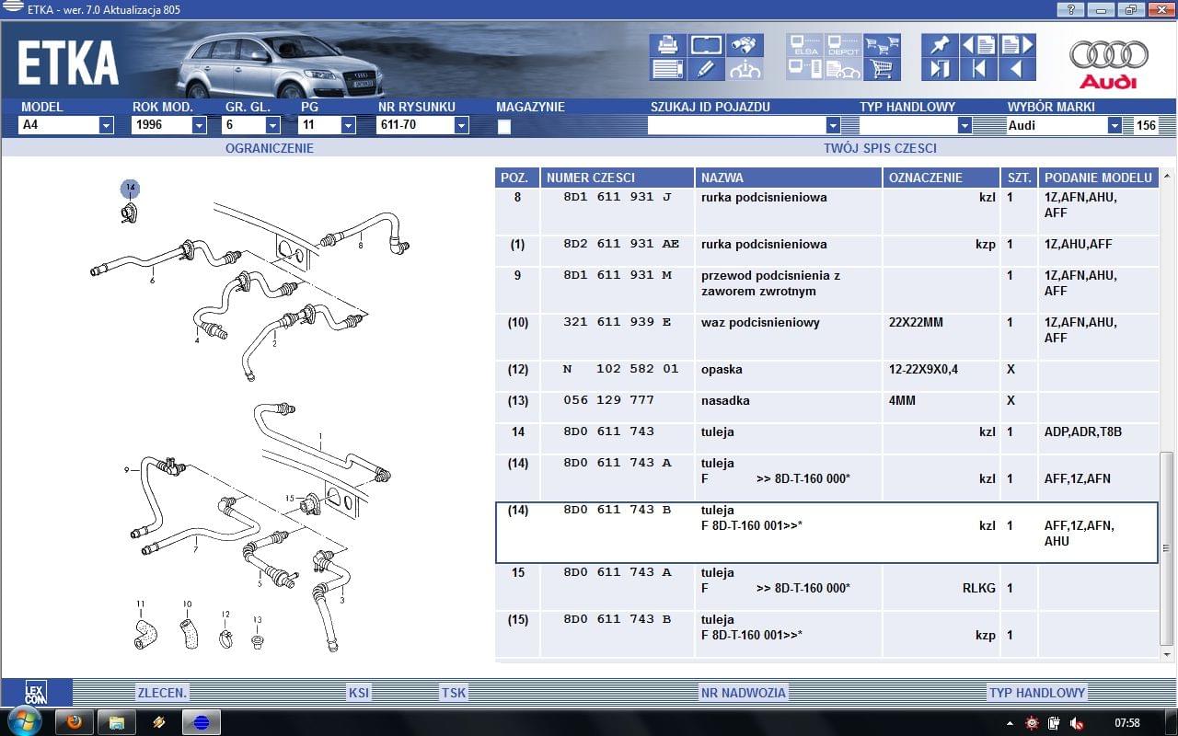Click the field showing 156
Viewport: 1178px width, 736px height.
tap(1145, 125)
